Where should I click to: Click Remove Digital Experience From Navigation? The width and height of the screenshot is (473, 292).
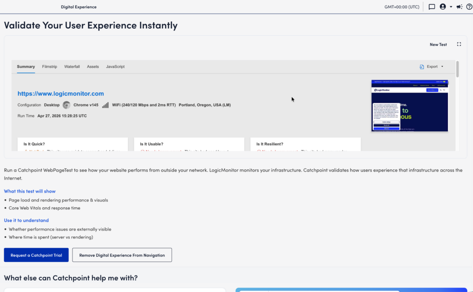coord(122,255)
